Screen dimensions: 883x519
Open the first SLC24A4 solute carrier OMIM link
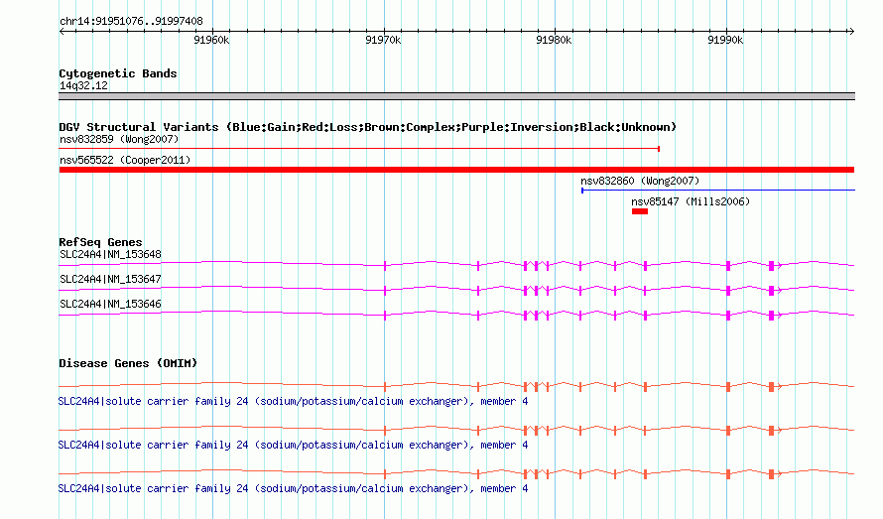point(293,402)
